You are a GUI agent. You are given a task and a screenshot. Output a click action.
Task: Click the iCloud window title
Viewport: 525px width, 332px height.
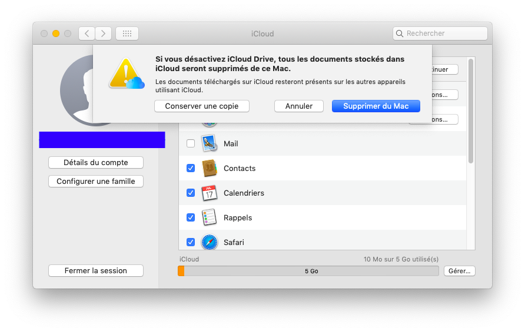click(x=262, y=33)
